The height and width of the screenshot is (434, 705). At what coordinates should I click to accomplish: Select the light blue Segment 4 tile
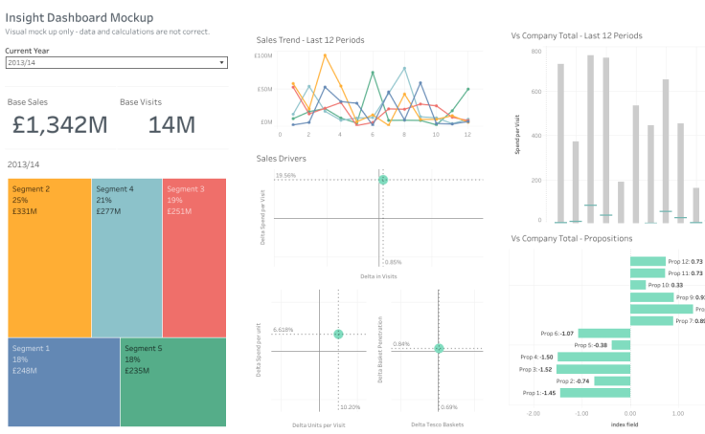click(x=126, y=258)
